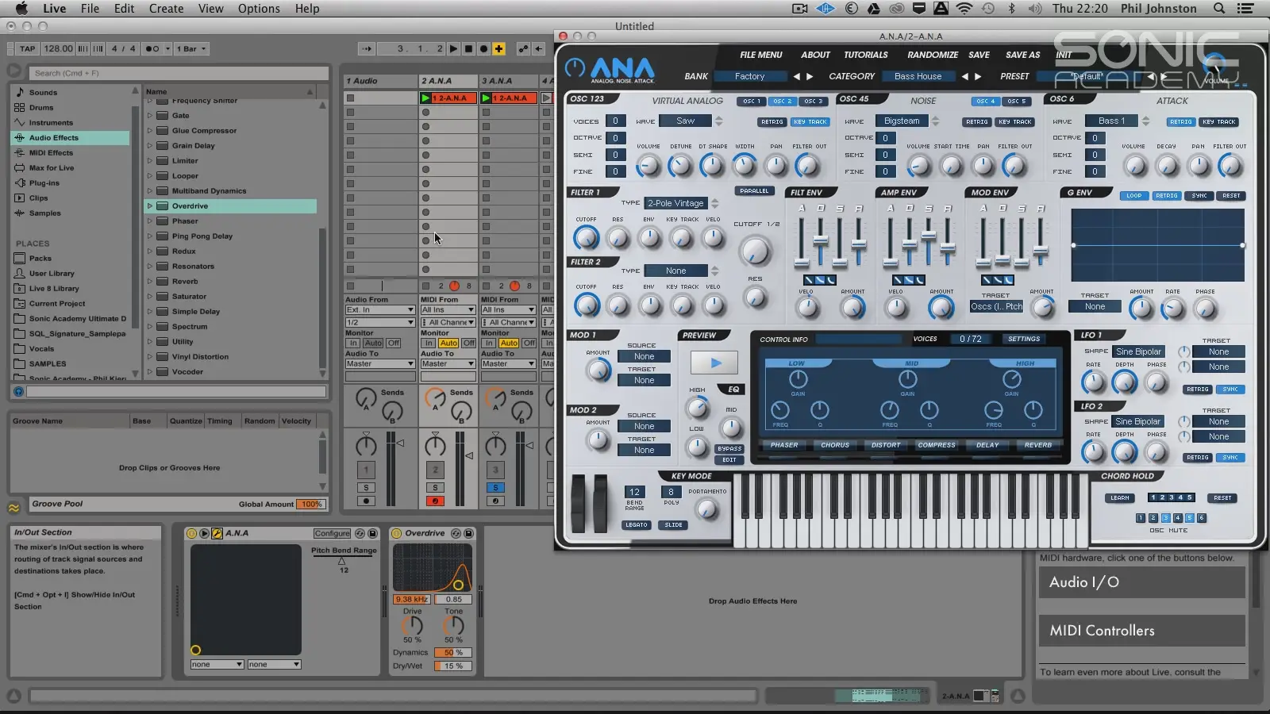Click the Configure button on A.N.A device

pos(332,533)
